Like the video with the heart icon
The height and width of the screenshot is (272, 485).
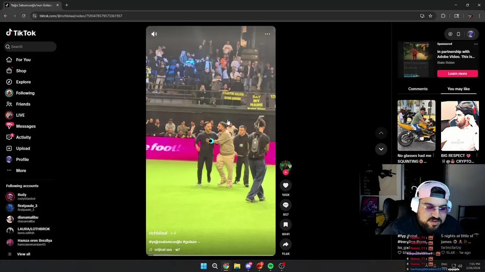286,185
